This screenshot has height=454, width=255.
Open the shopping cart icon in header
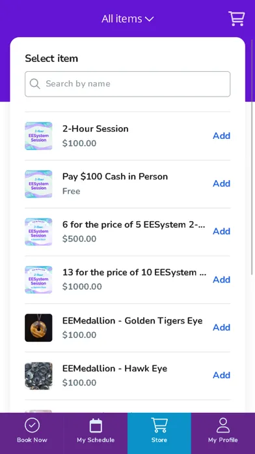pos(237,18)
